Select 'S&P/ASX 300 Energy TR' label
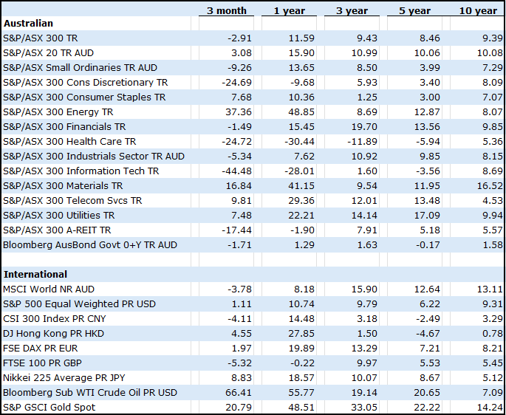Image resolution: width=506 pixels, height=415 pixels. 58,112
